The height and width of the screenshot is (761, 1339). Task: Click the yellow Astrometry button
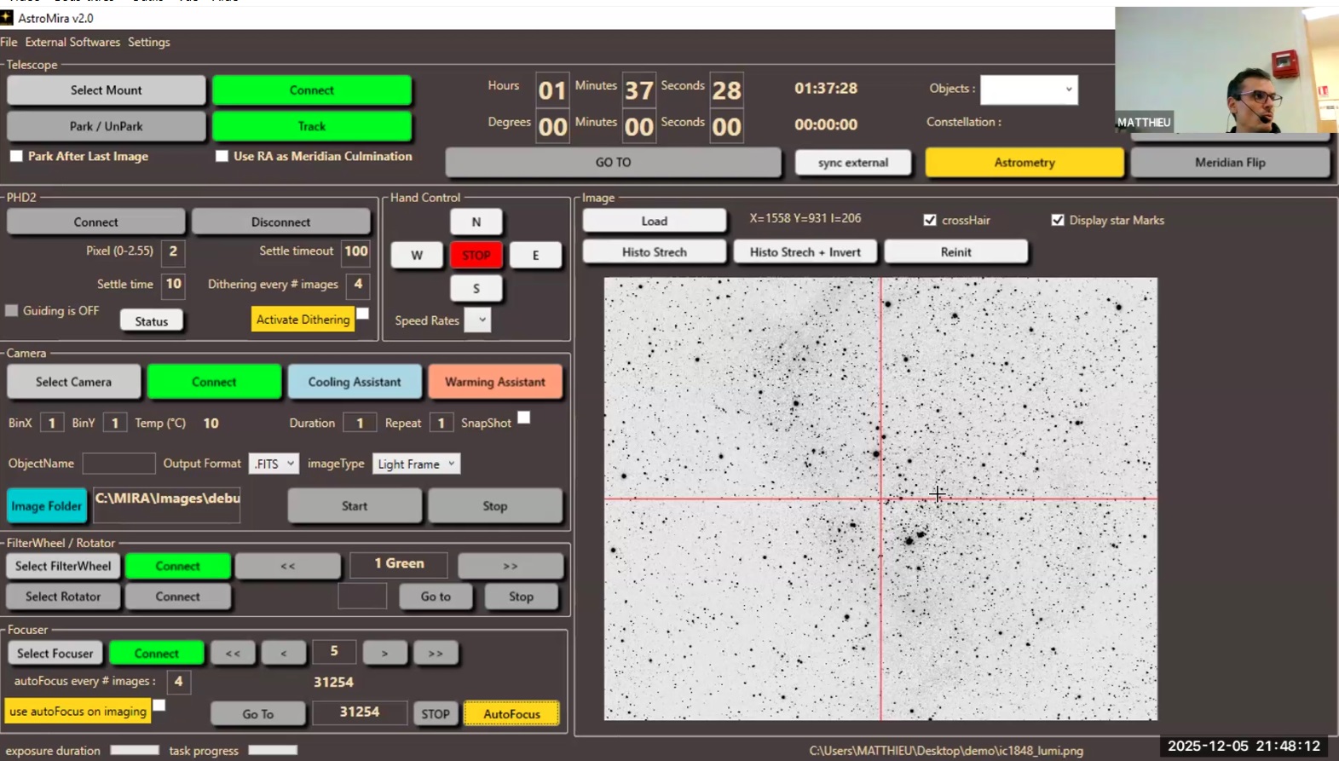tap(1024, 162)
